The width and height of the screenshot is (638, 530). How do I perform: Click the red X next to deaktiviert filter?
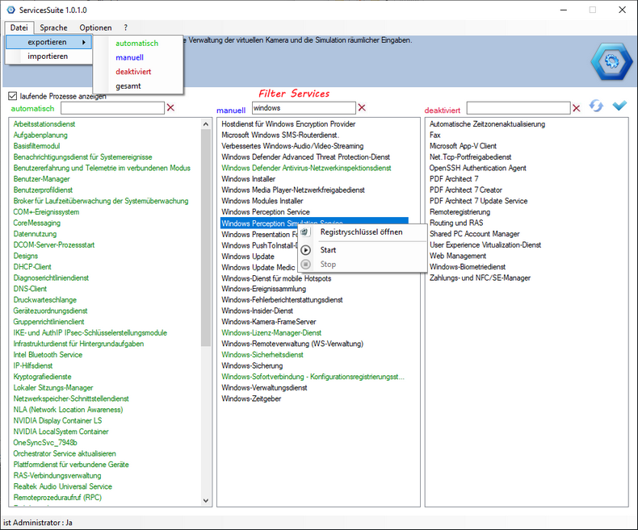[x=576, y=108]
